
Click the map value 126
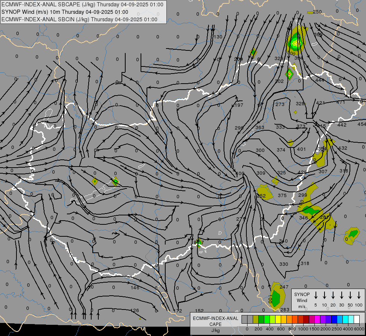tap(135, 311)
